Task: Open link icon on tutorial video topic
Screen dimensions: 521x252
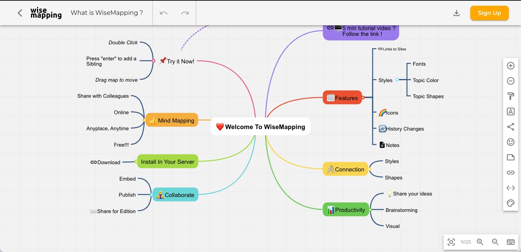Action: point(330,28)
